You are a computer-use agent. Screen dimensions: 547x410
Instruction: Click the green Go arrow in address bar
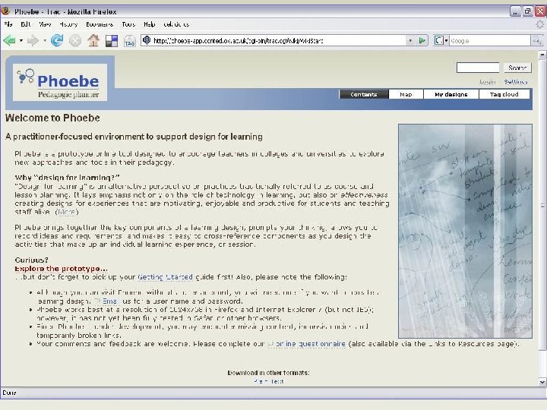pos(422,41)
